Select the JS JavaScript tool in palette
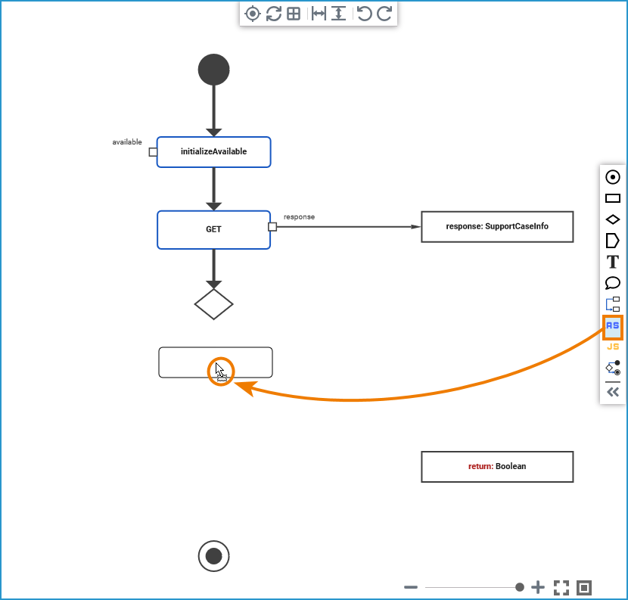Image resolution: width=628 pixels, height=600 pixels. coord(612,347)
